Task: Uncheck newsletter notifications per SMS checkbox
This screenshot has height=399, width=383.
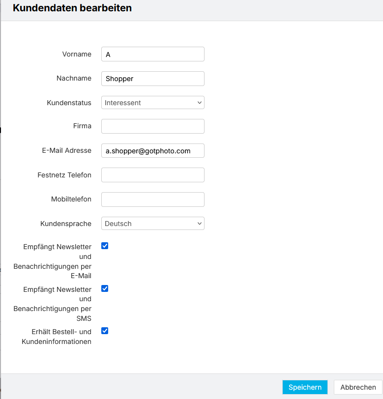Action: 105,288
